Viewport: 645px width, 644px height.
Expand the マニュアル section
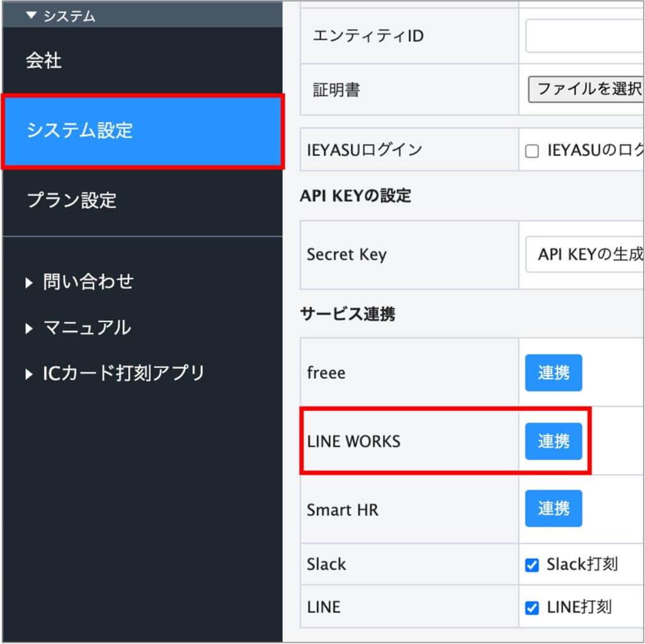pyautogui.click(x=87, y=328)
